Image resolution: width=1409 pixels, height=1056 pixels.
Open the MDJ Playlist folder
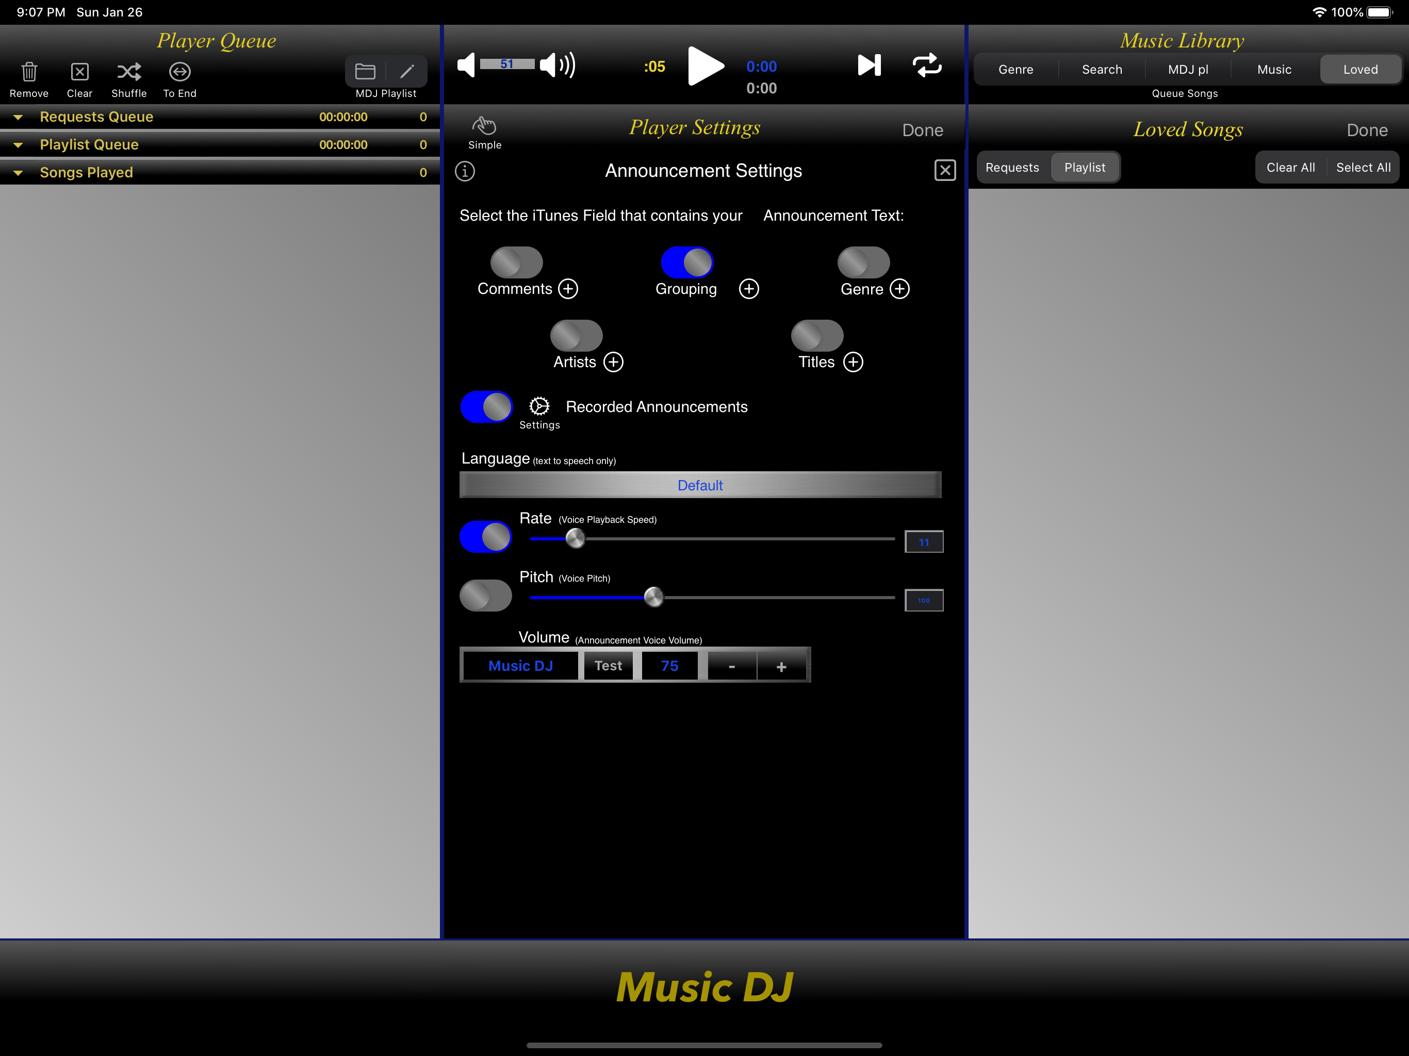tap(365, 71)
